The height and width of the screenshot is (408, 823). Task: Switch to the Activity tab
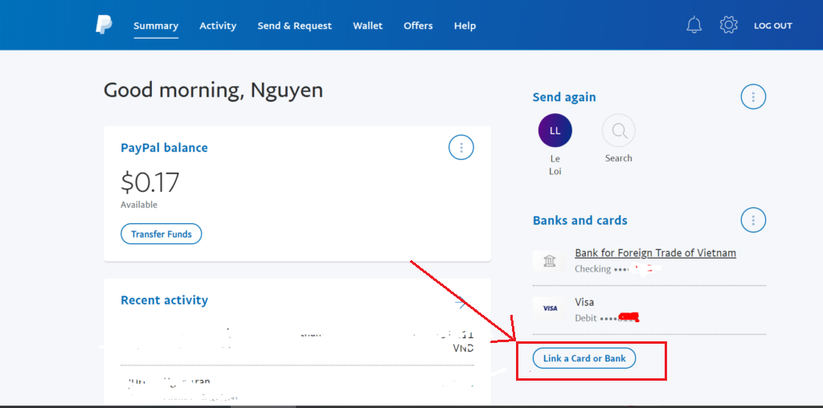(218, 26)
